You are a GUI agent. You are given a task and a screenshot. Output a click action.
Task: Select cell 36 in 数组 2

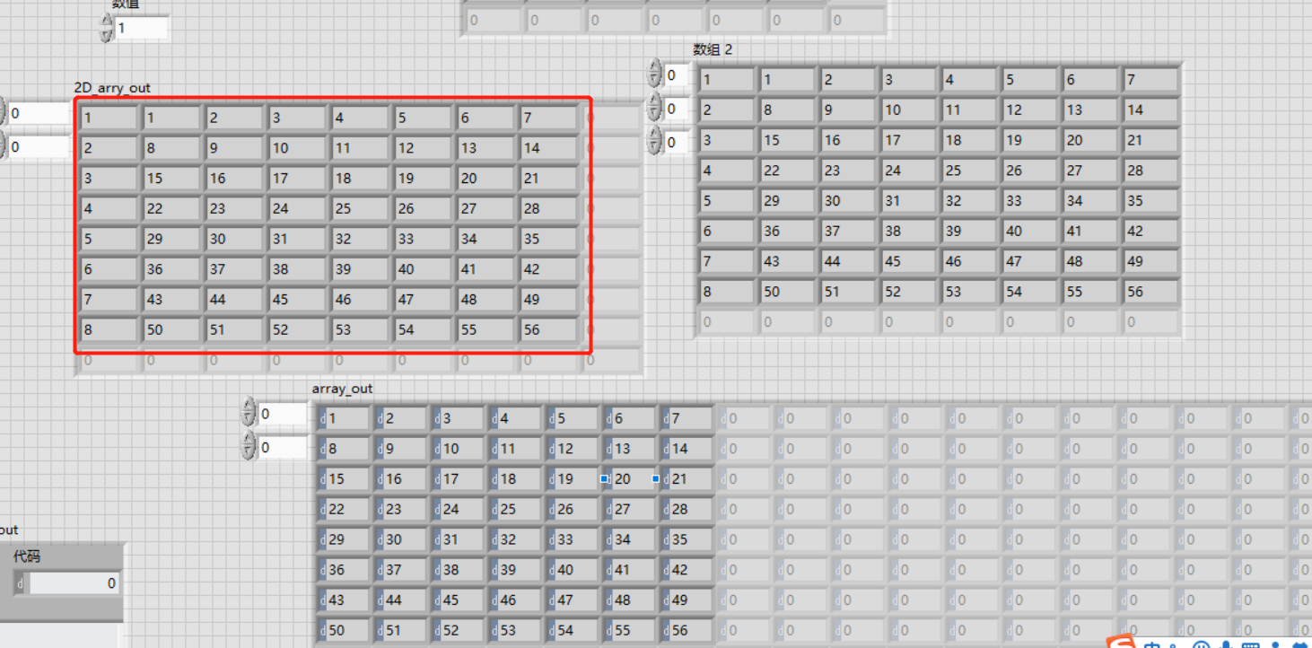click(x=787, y=231)
